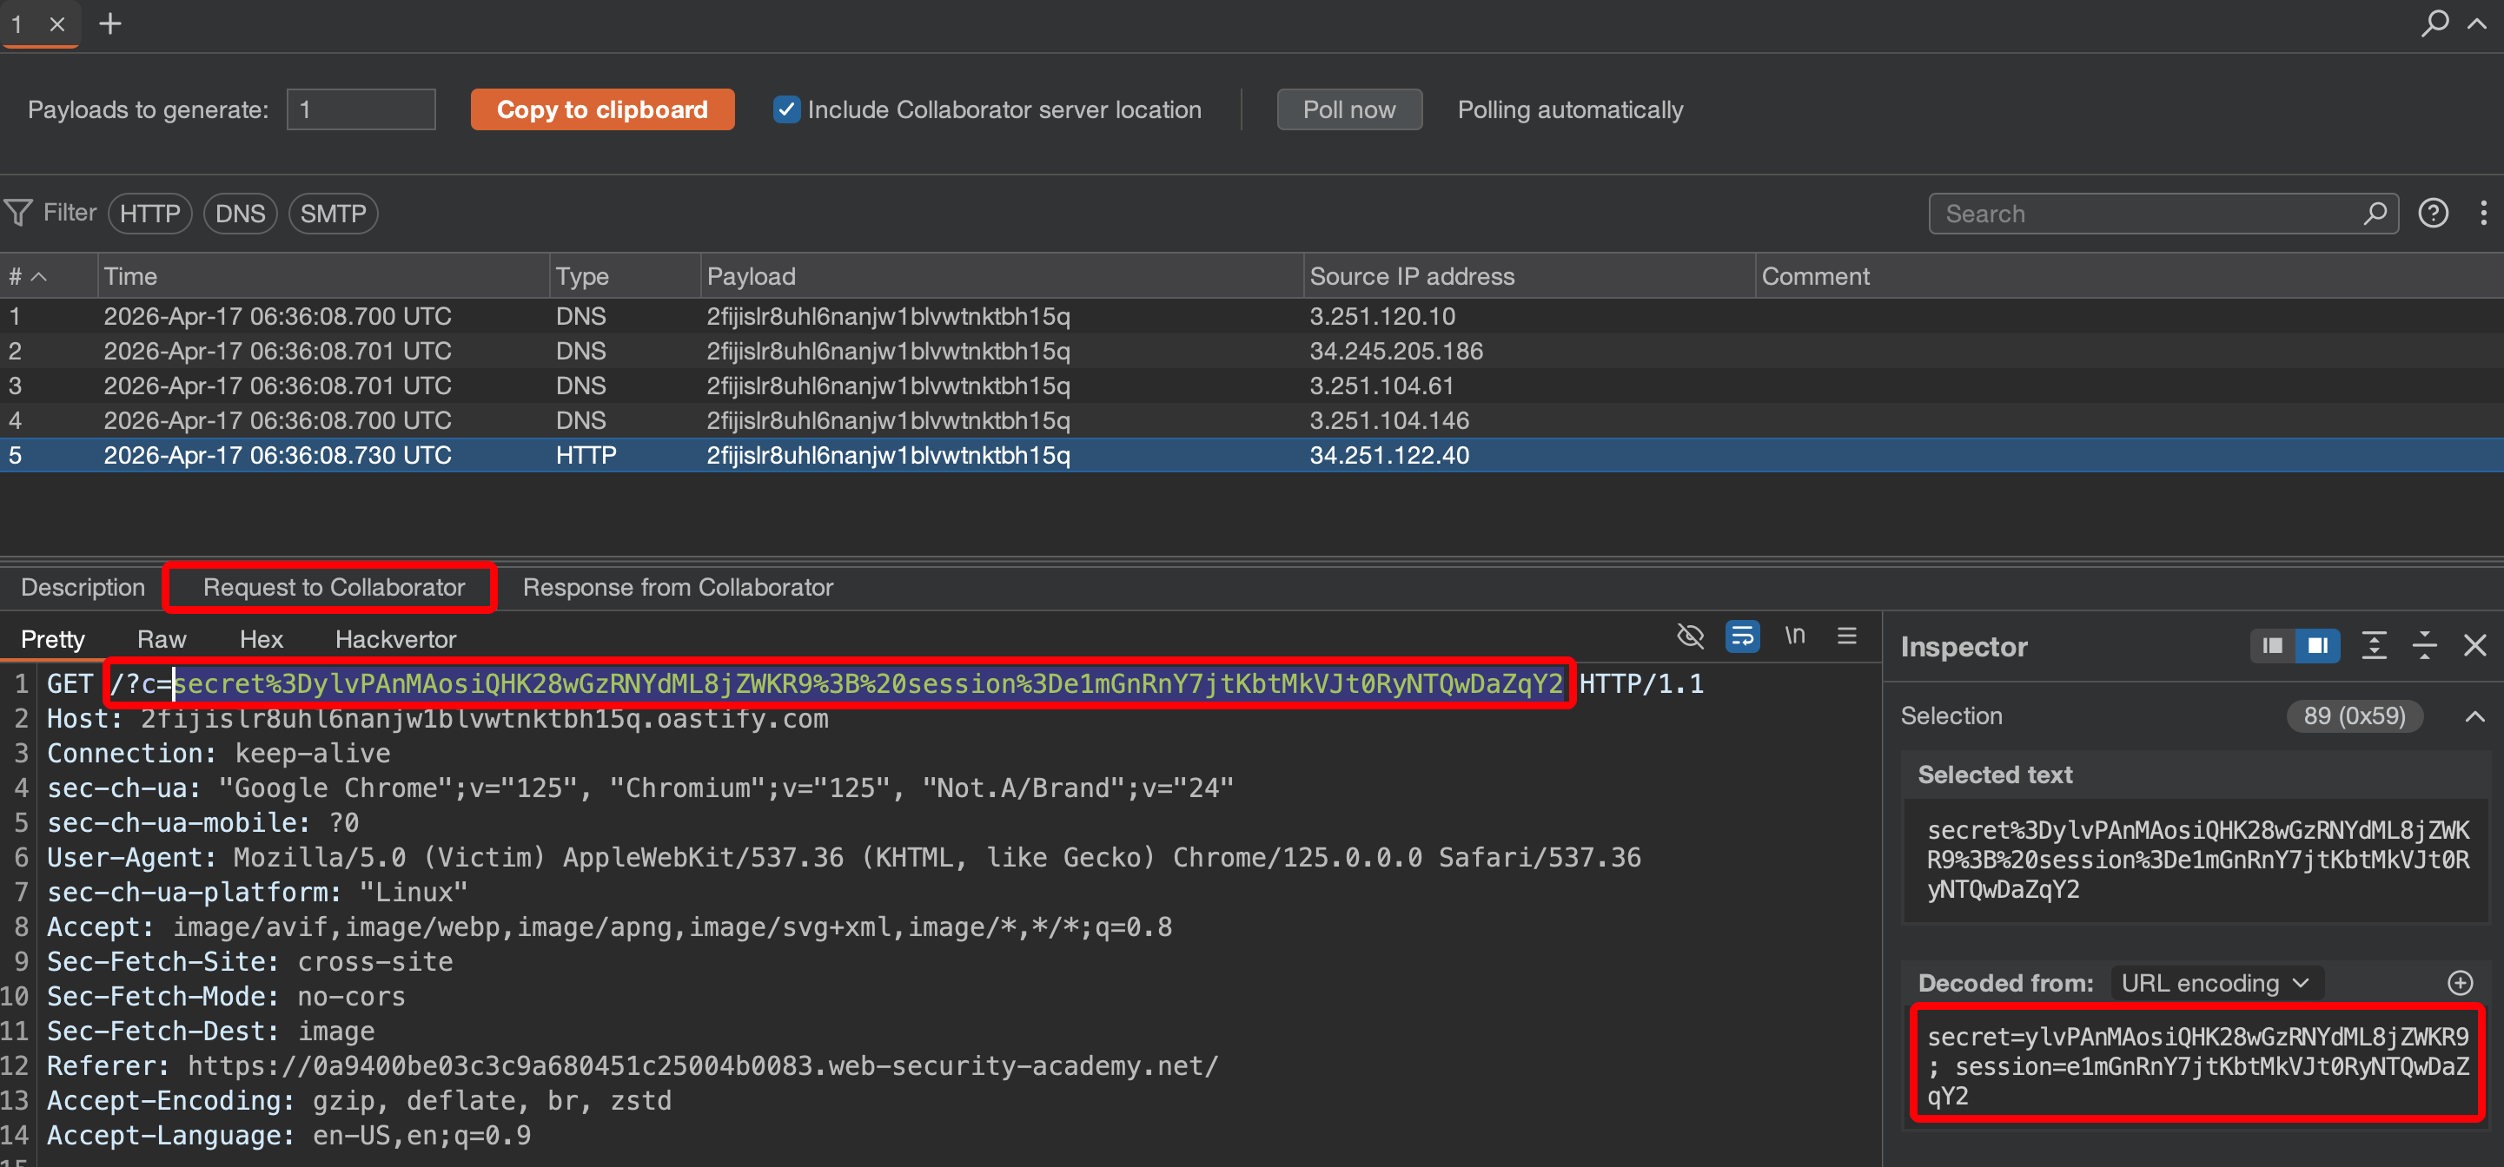The height and width of the screenshot is (1167, 2504).
Task: Click the Inspector collapse all sections icon
Action: [2424, 646]
